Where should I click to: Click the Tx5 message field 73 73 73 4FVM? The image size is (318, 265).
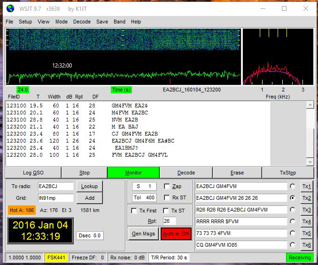(241, 233)
